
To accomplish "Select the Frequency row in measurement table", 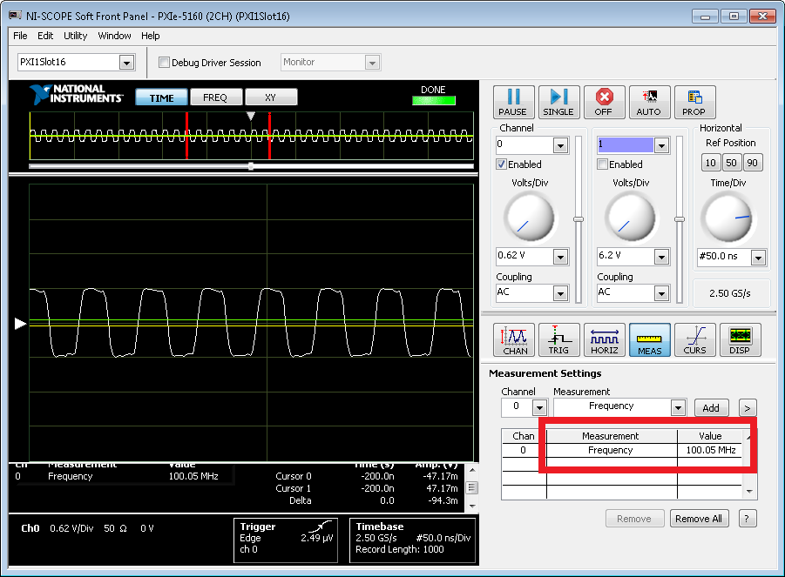I will click(x=622, y=450).
